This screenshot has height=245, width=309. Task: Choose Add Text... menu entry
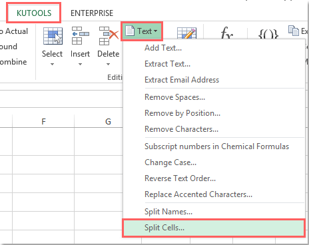coord(163,48)
